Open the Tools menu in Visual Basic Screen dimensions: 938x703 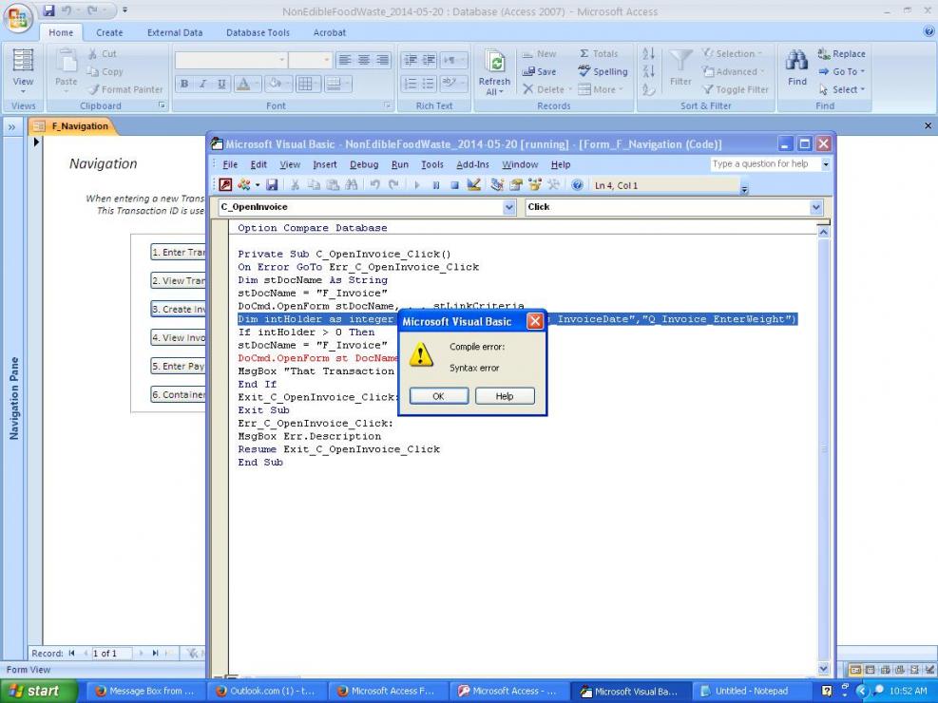(x=431, y=164)
